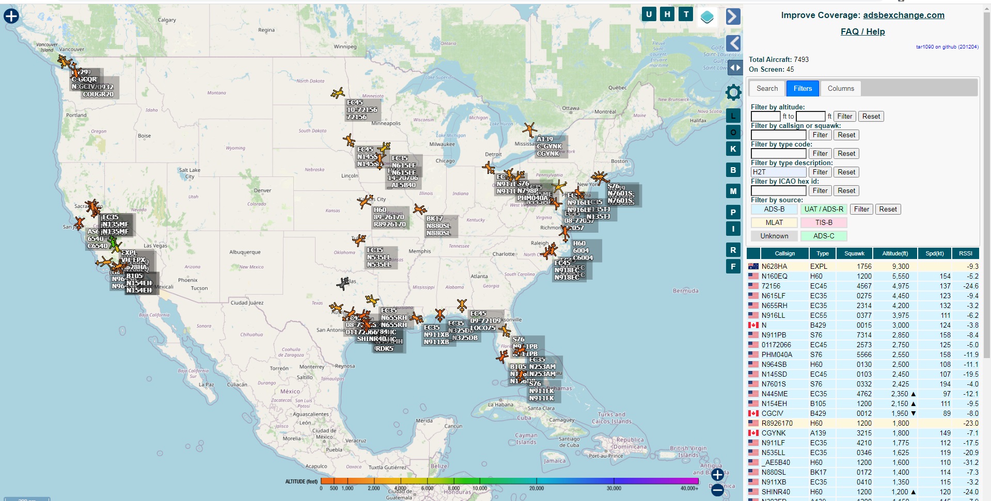991x501 pixels.
Task: Toggle the Unknown source filter
Action: [x=774, y=236]
